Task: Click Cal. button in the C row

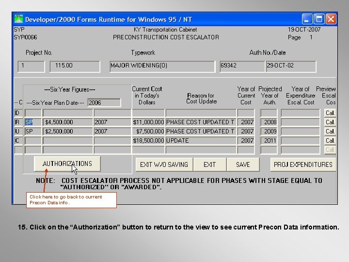Action: pos(330,141)
